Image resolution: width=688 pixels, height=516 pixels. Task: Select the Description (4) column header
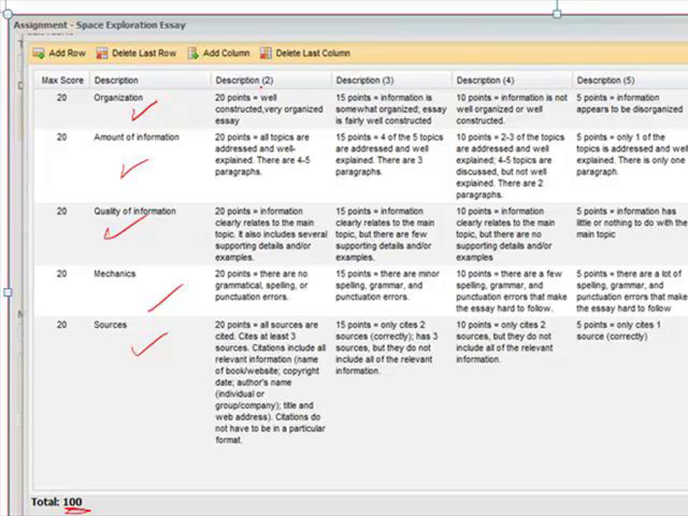485,80
